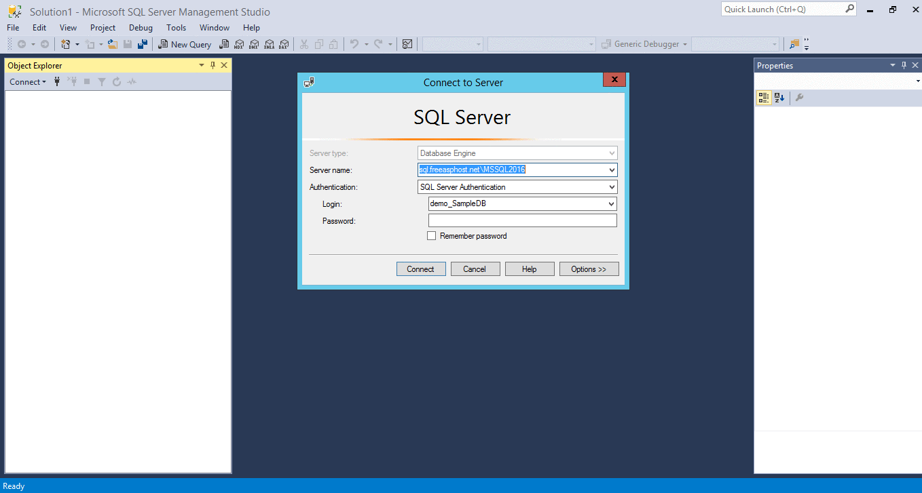This screenshot has height=493, width=922.
Task: Click the Connect to Server dialog icon
Action: pos(309,82)
